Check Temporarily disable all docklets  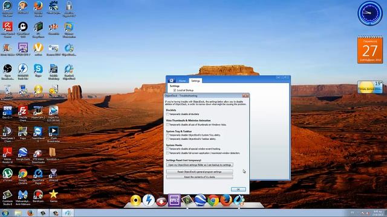(x=167, y=114)
